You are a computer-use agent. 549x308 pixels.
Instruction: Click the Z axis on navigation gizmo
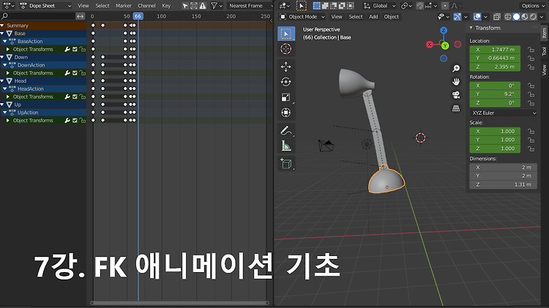[444, 31]
